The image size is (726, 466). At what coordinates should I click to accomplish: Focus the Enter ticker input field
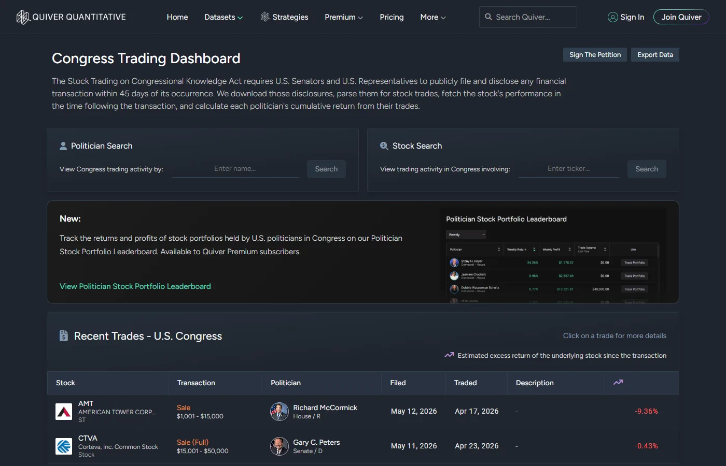point(569,169)
